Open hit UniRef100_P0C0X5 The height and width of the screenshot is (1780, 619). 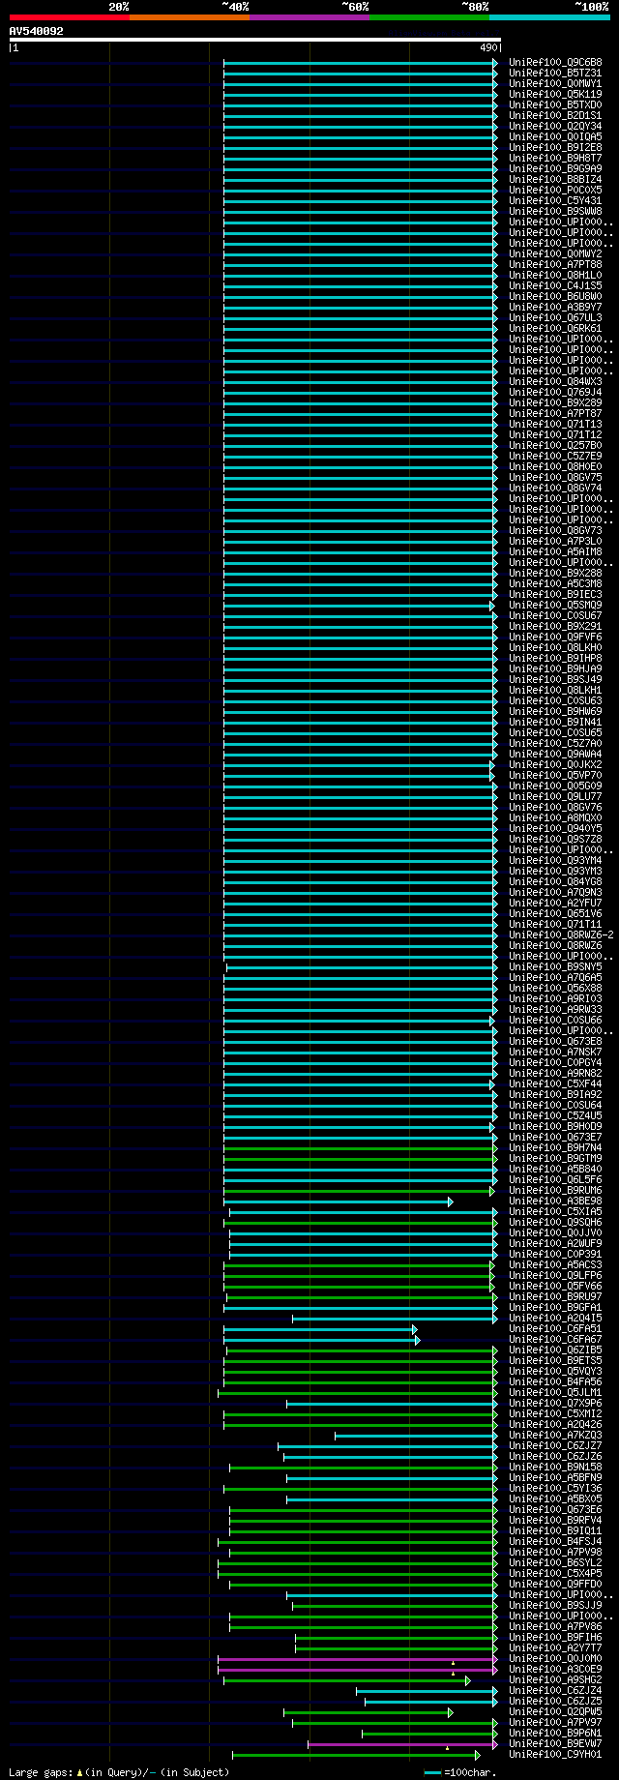click(x=555, y=190)
